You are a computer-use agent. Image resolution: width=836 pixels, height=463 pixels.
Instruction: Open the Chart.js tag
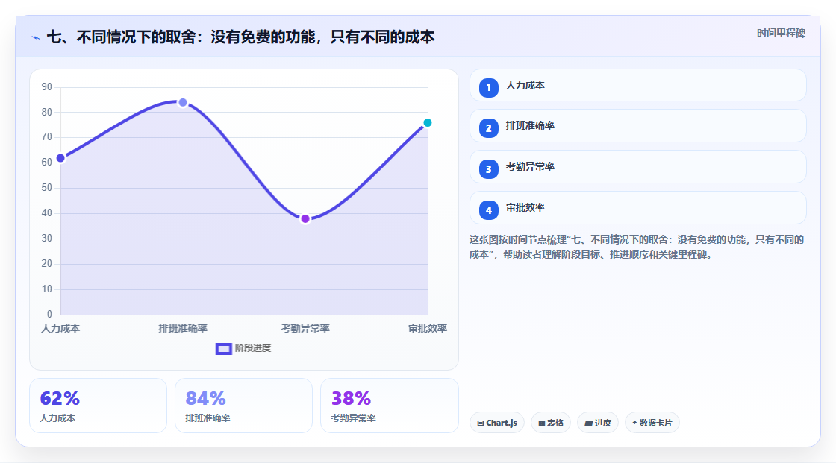click(497, 423)
